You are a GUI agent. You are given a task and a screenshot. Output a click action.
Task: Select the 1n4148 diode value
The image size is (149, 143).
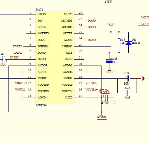coord(136,43)
